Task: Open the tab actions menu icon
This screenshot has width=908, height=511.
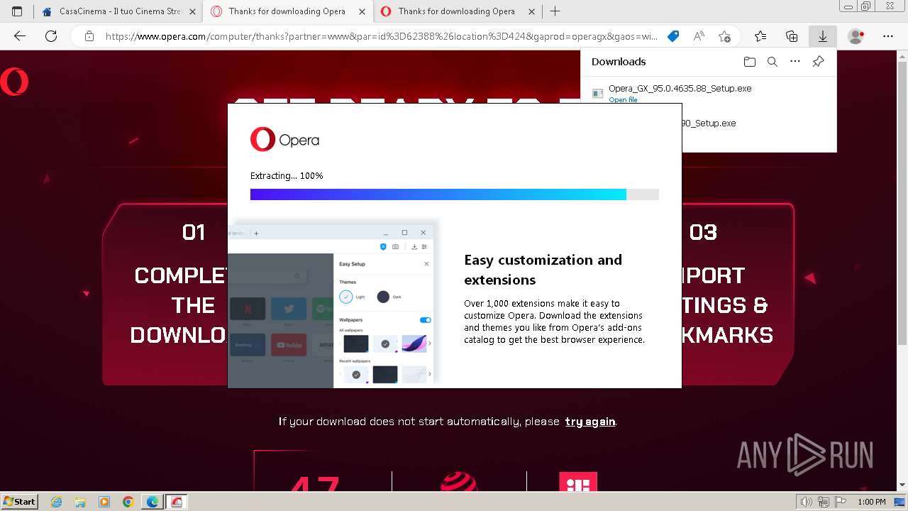Action: [x=17, y=11]
